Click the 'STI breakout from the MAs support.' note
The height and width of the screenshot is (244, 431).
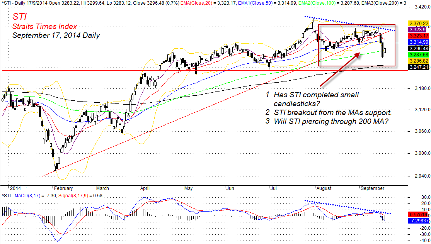pyautogui.click(x=333, y=112)
